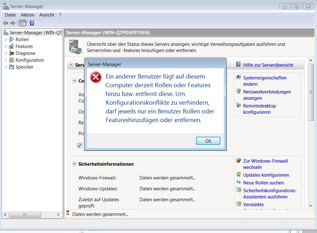
Task: Click the tree pane scroll right arrow
Action: pyautogui.click(x=59, y=215)
